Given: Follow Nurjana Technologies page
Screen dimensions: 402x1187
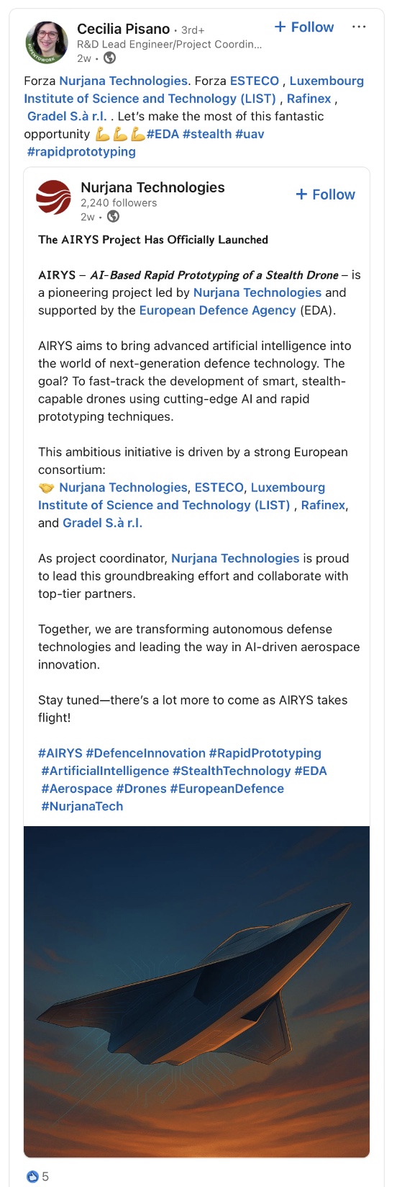Looking at the screenshot, I should [x=325, y=194].
